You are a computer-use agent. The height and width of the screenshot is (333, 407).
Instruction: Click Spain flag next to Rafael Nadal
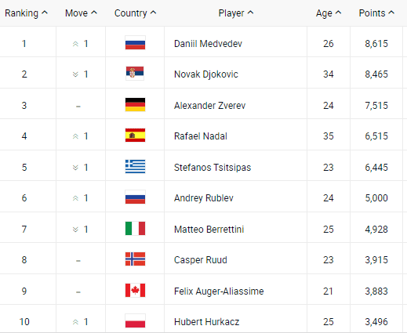[x=135, y=136]
